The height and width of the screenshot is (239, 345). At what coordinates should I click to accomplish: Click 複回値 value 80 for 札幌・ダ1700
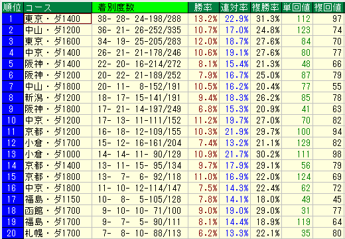coord(328,233)
